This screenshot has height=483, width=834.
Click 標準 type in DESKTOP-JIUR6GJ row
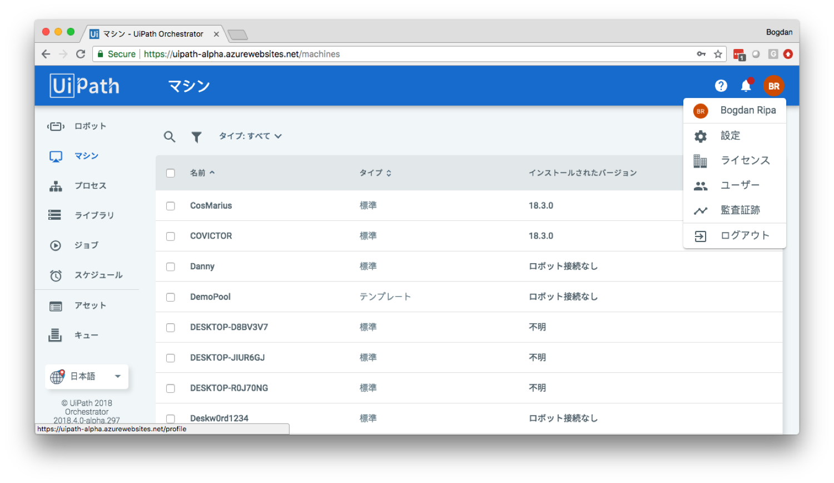pyautogui.click(x=368, y=358)
